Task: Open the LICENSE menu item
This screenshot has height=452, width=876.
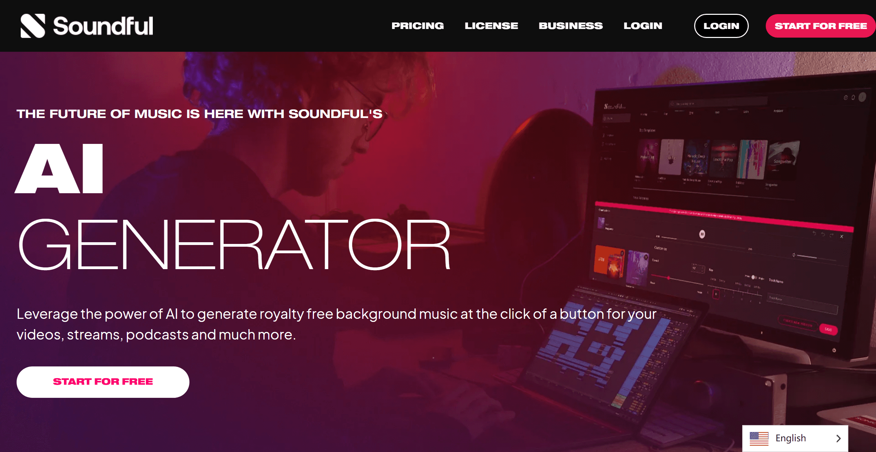Action: [x=491, y=26]
